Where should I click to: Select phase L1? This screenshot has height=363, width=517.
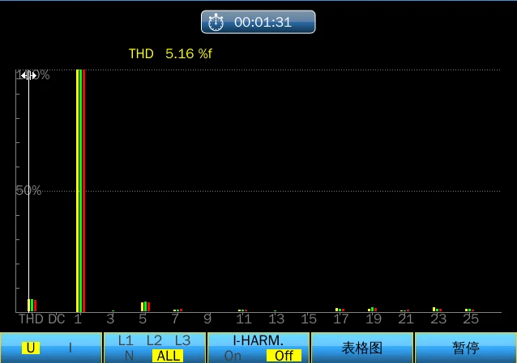click(x=126, y=340)
